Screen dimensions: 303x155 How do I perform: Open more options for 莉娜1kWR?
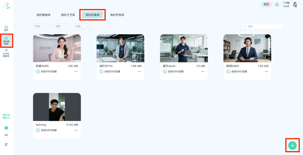(x=76, y=72)
